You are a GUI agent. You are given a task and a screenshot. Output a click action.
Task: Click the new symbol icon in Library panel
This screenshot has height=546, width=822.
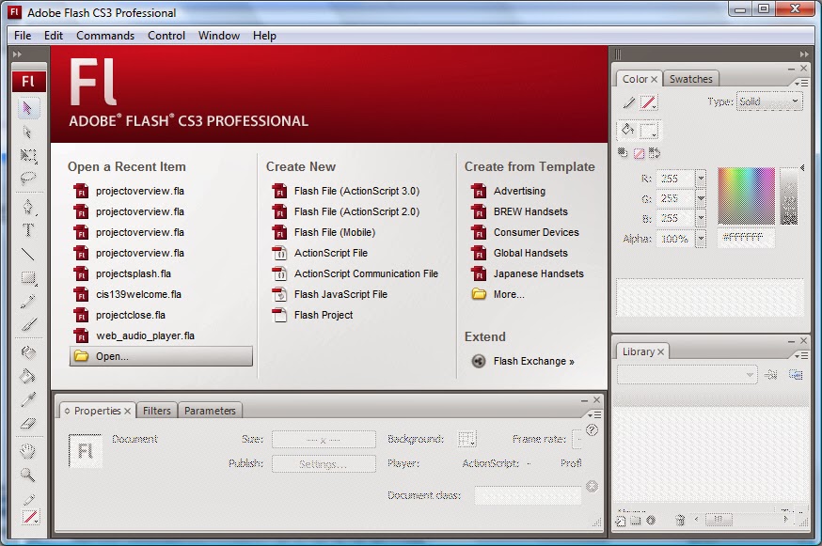[622, 521]
